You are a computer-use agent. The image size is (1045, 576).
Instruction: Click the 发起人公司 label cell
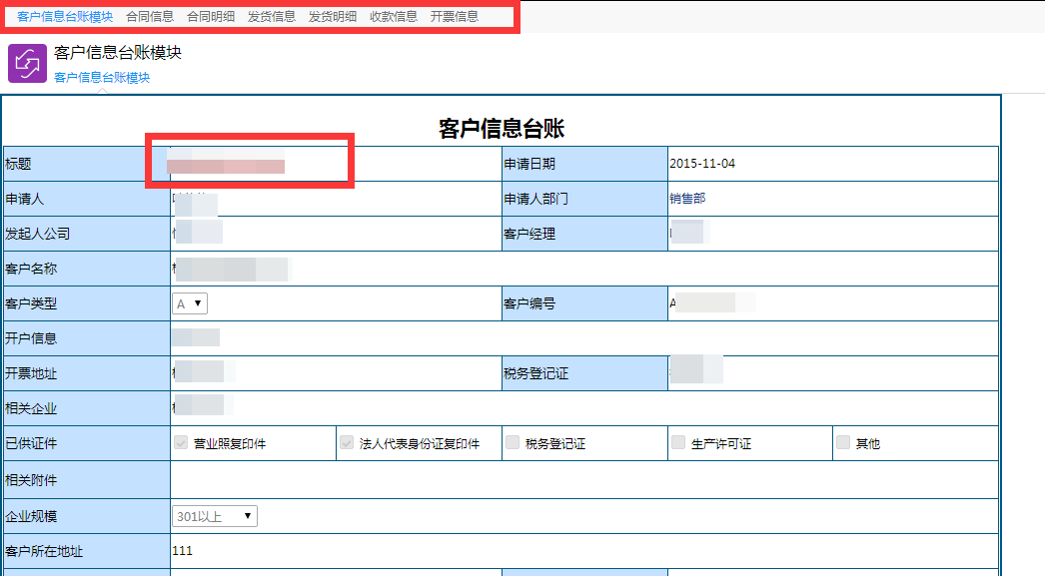87,234
